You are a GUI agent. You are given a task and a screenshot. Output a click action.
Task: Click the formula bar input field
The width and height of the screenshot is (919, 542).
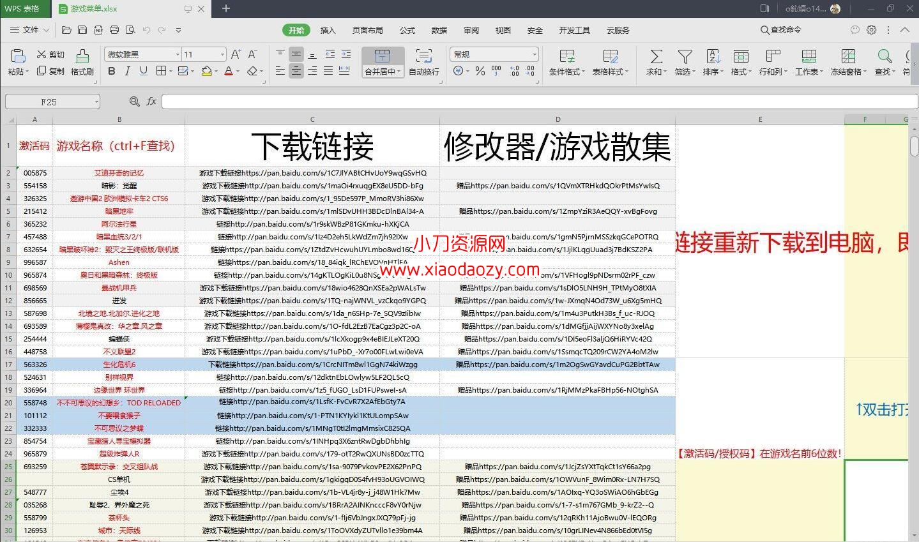(x=540, y=102)
